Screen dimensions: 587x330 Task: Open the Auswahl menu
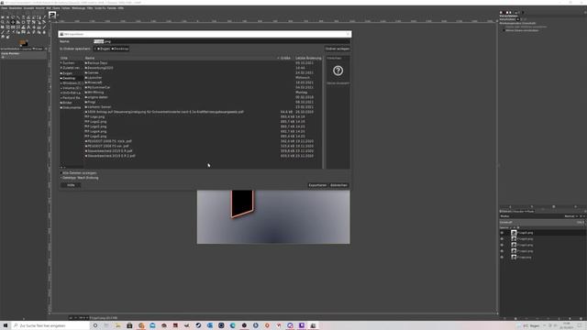(28, 8)
